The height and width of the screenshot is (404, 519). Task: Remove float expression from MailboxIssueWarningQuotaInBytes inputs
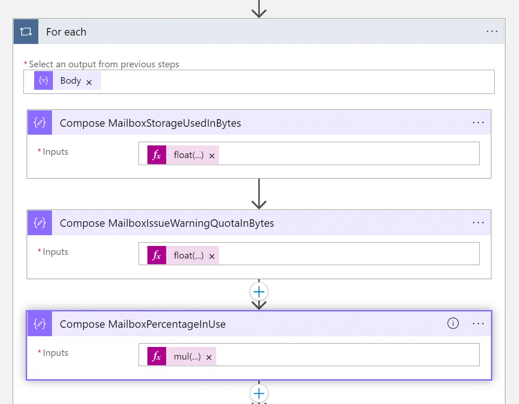[212, 256]
